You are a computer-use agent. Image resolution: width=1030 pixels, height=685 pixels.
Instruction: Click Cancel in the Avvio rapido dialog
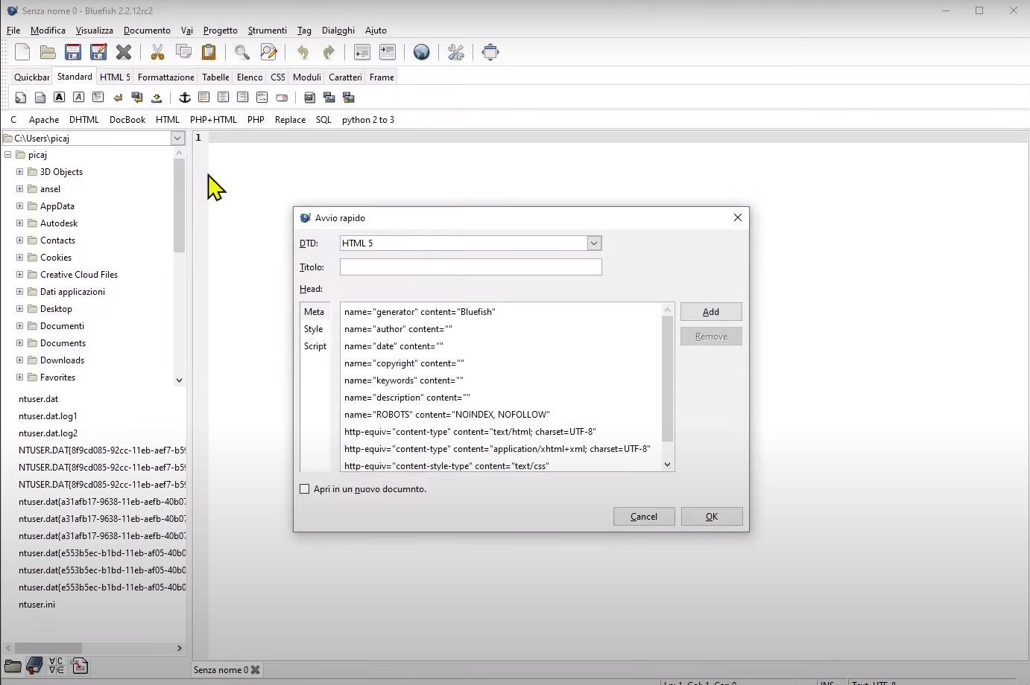(644, 517)
